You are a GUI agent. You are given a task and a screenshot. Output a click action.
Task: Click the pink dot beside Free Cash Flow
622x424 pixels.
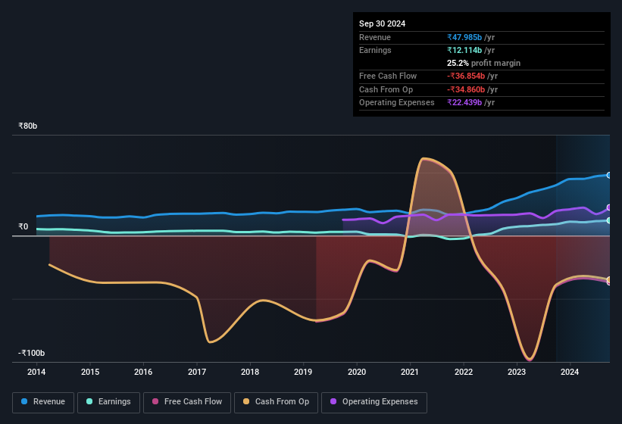pyautogui.click(x=156, y=402)
